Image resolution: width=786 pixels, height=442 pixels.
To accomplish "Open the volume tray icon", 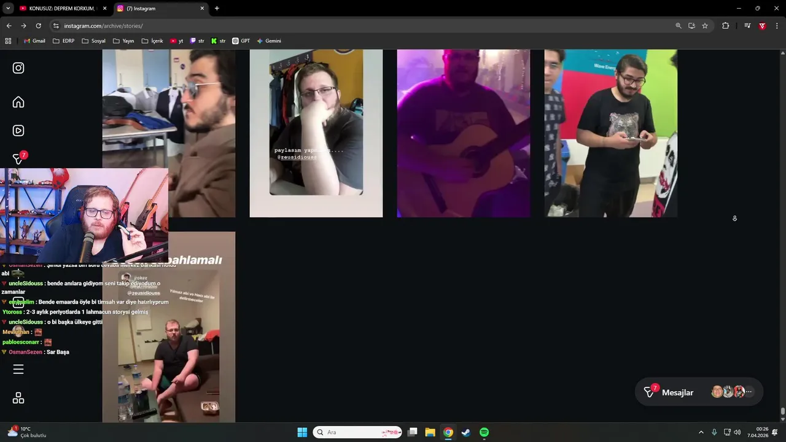I will [x=737, y=432].
